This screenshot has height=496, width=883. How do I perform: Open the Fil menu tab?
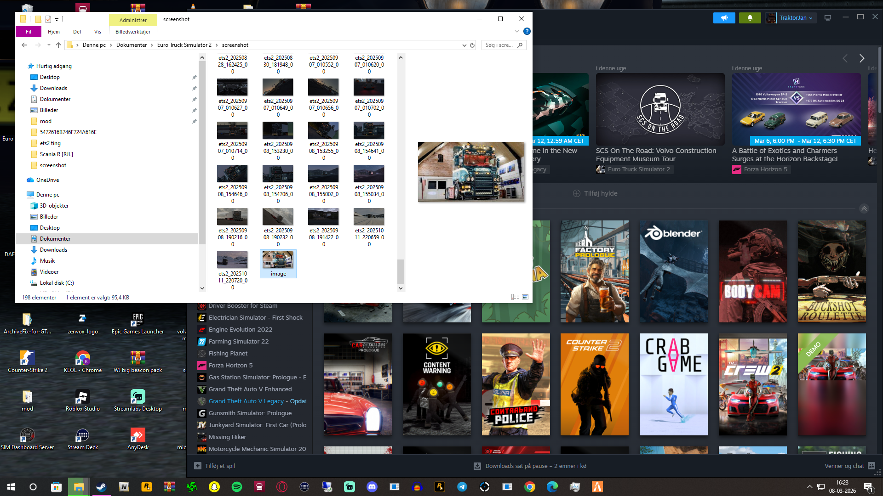[x=29, y=32]
